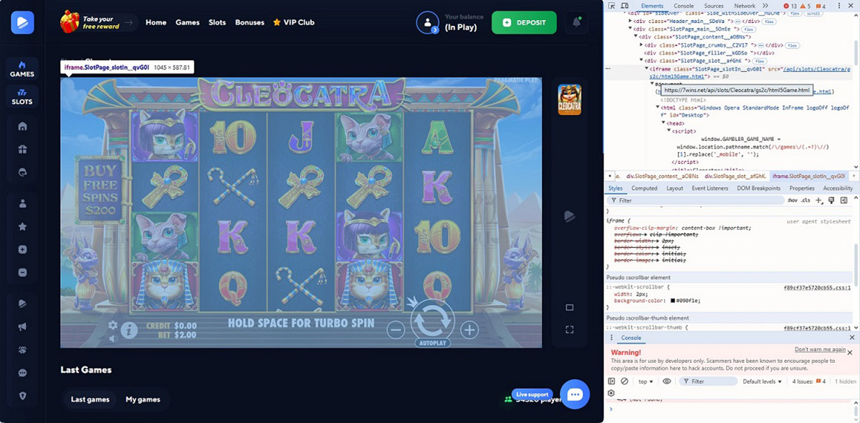860x423 pixels.
Task: Open the Event Listeners tab
Action: [x=710, y=188]
